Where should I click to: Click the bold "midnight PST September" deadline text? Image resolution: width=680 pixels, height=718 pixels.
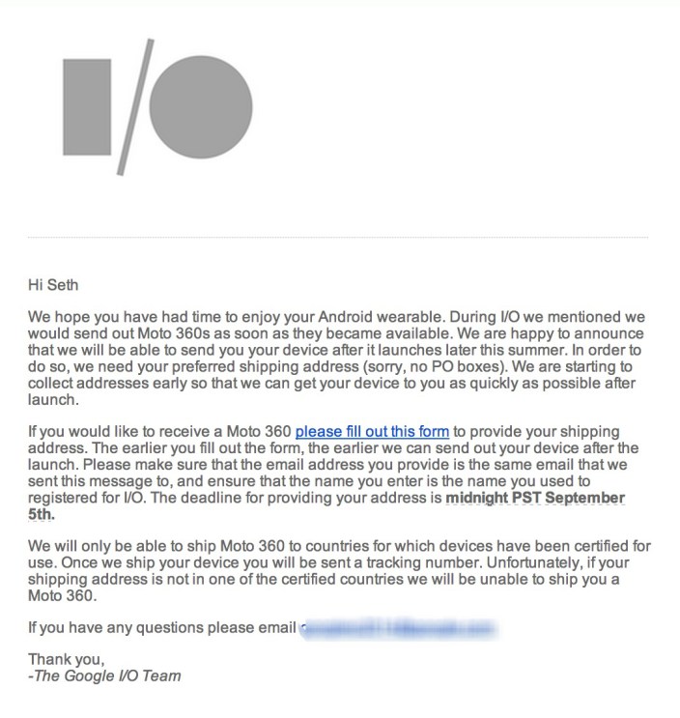tap(534, 498)
